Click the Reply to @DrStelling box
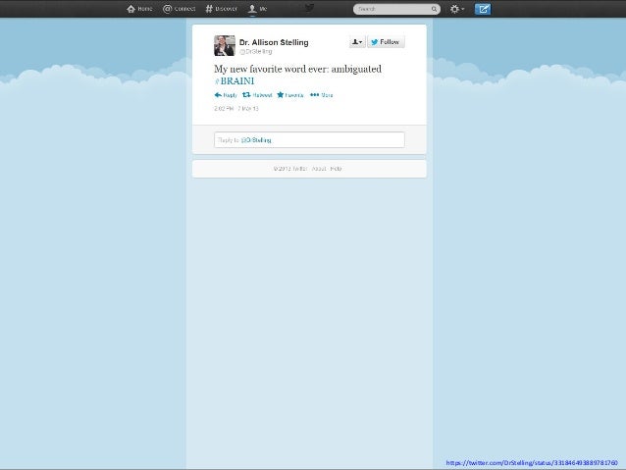 point(309,140)
